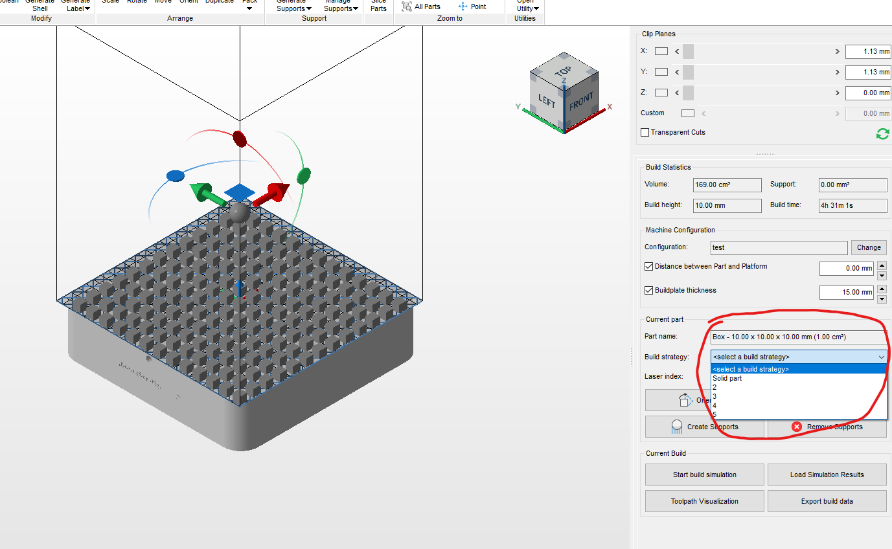Click the Start build simulation button

(704, 474)
